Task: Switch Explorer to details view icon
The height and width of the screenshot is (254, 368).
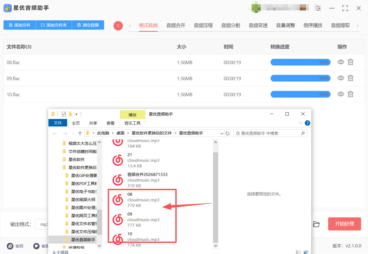Action: pos(298,252)
